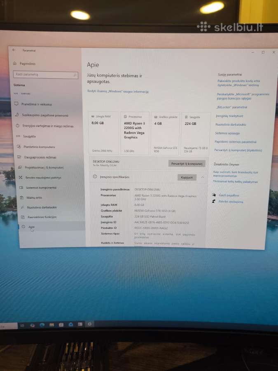Click the clipboard icon for Mainų sritis
Viewport: 278px width, 371px height.
point(22,197)
